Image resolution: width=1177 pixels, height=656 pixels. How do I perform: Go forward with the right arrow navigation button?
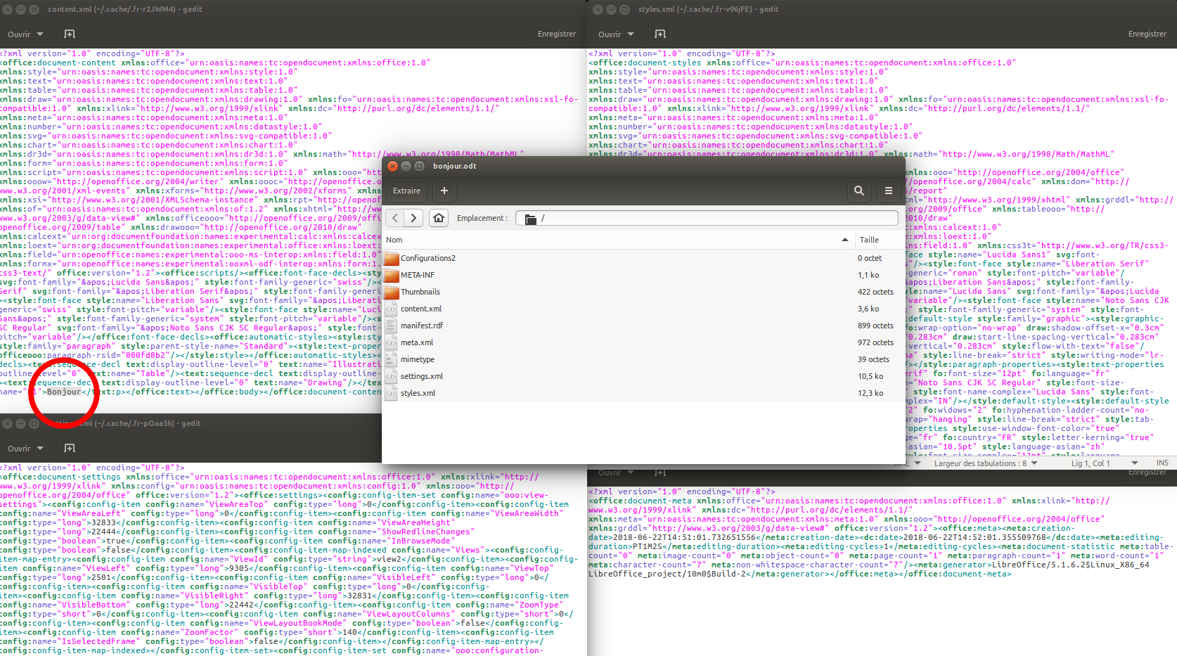tap(413, 218)
